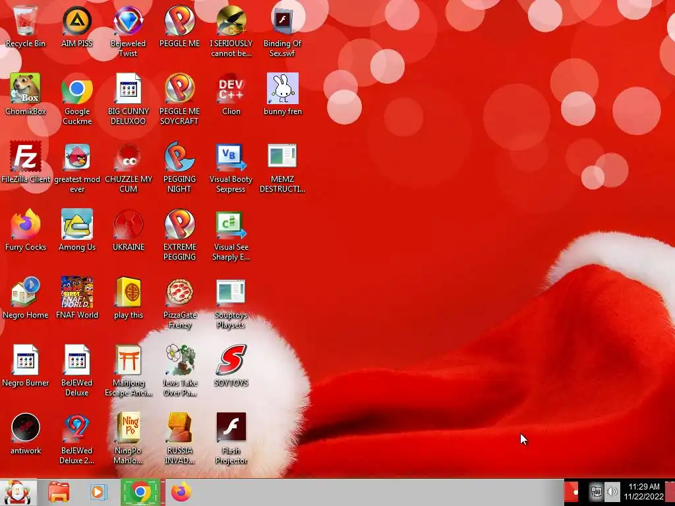Open the PEGGLE ME shortcut in top row
Screen dimensions: 675x506
[179, 27]
